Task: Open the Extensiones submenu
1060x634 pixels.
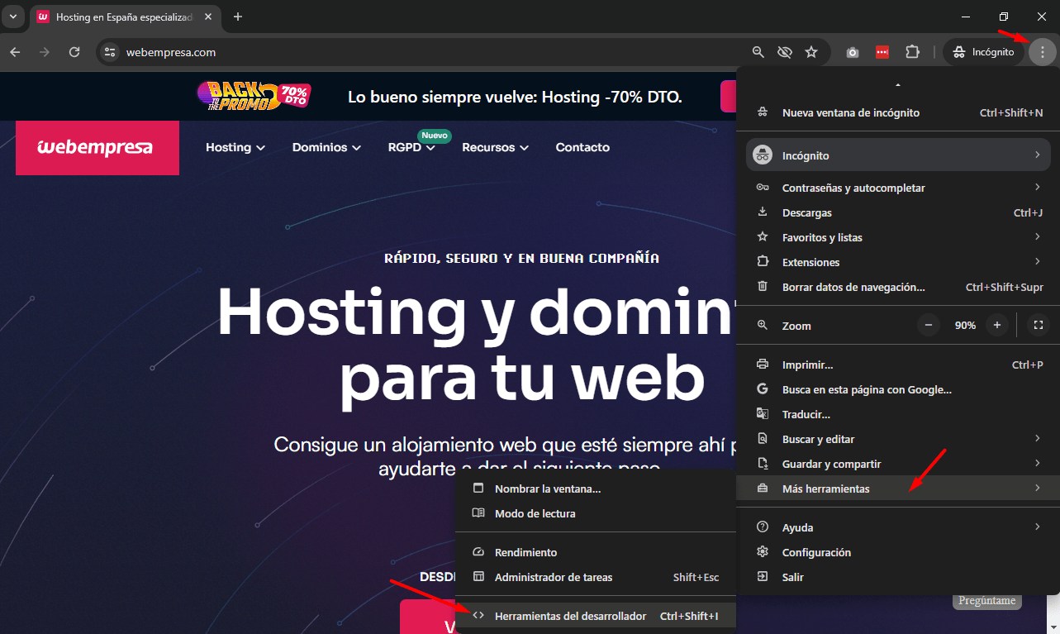Action: pyautogui.click(x=898, y=262)
